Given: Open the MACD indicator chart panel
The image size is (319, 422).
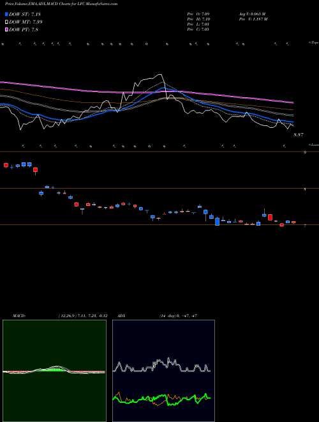Looking at the screenshot, I should pos(54,371).
